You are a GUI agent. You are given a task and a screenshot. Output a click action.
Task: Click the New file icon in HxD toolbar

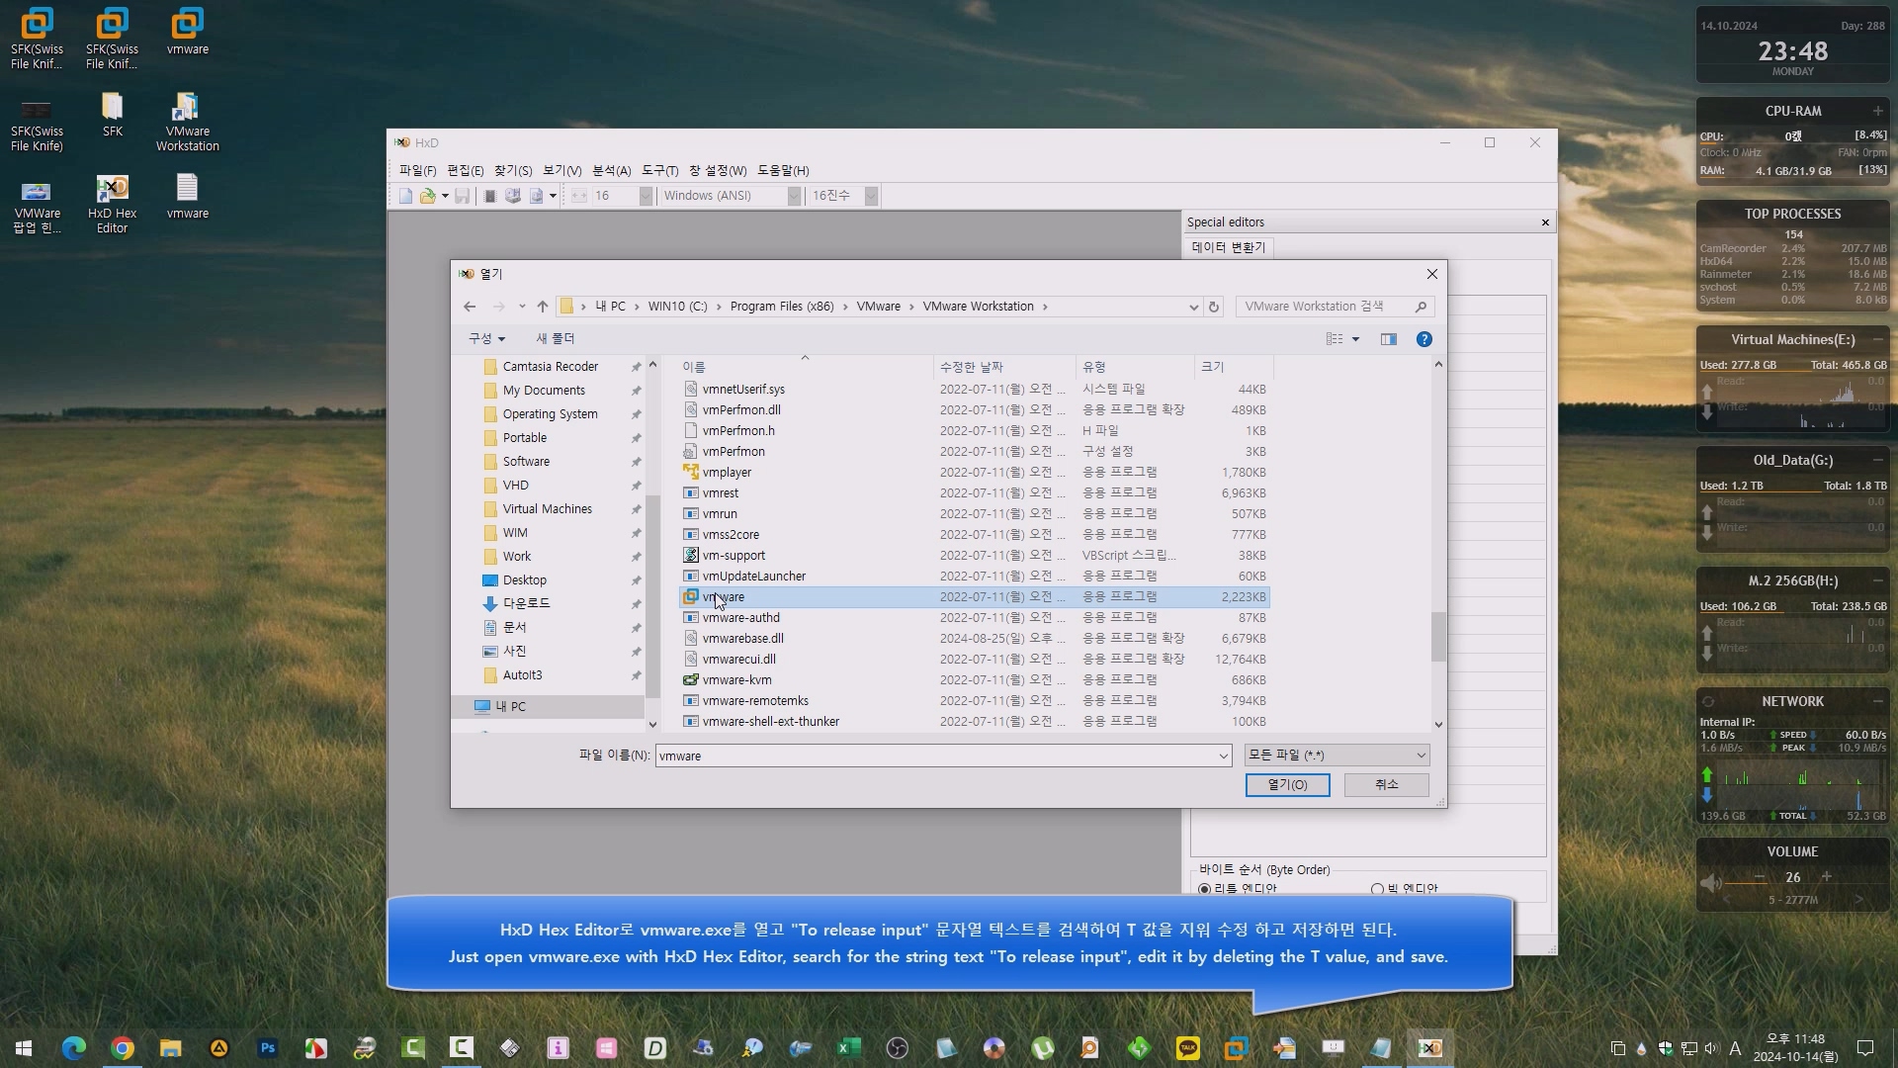pos(405,196)
